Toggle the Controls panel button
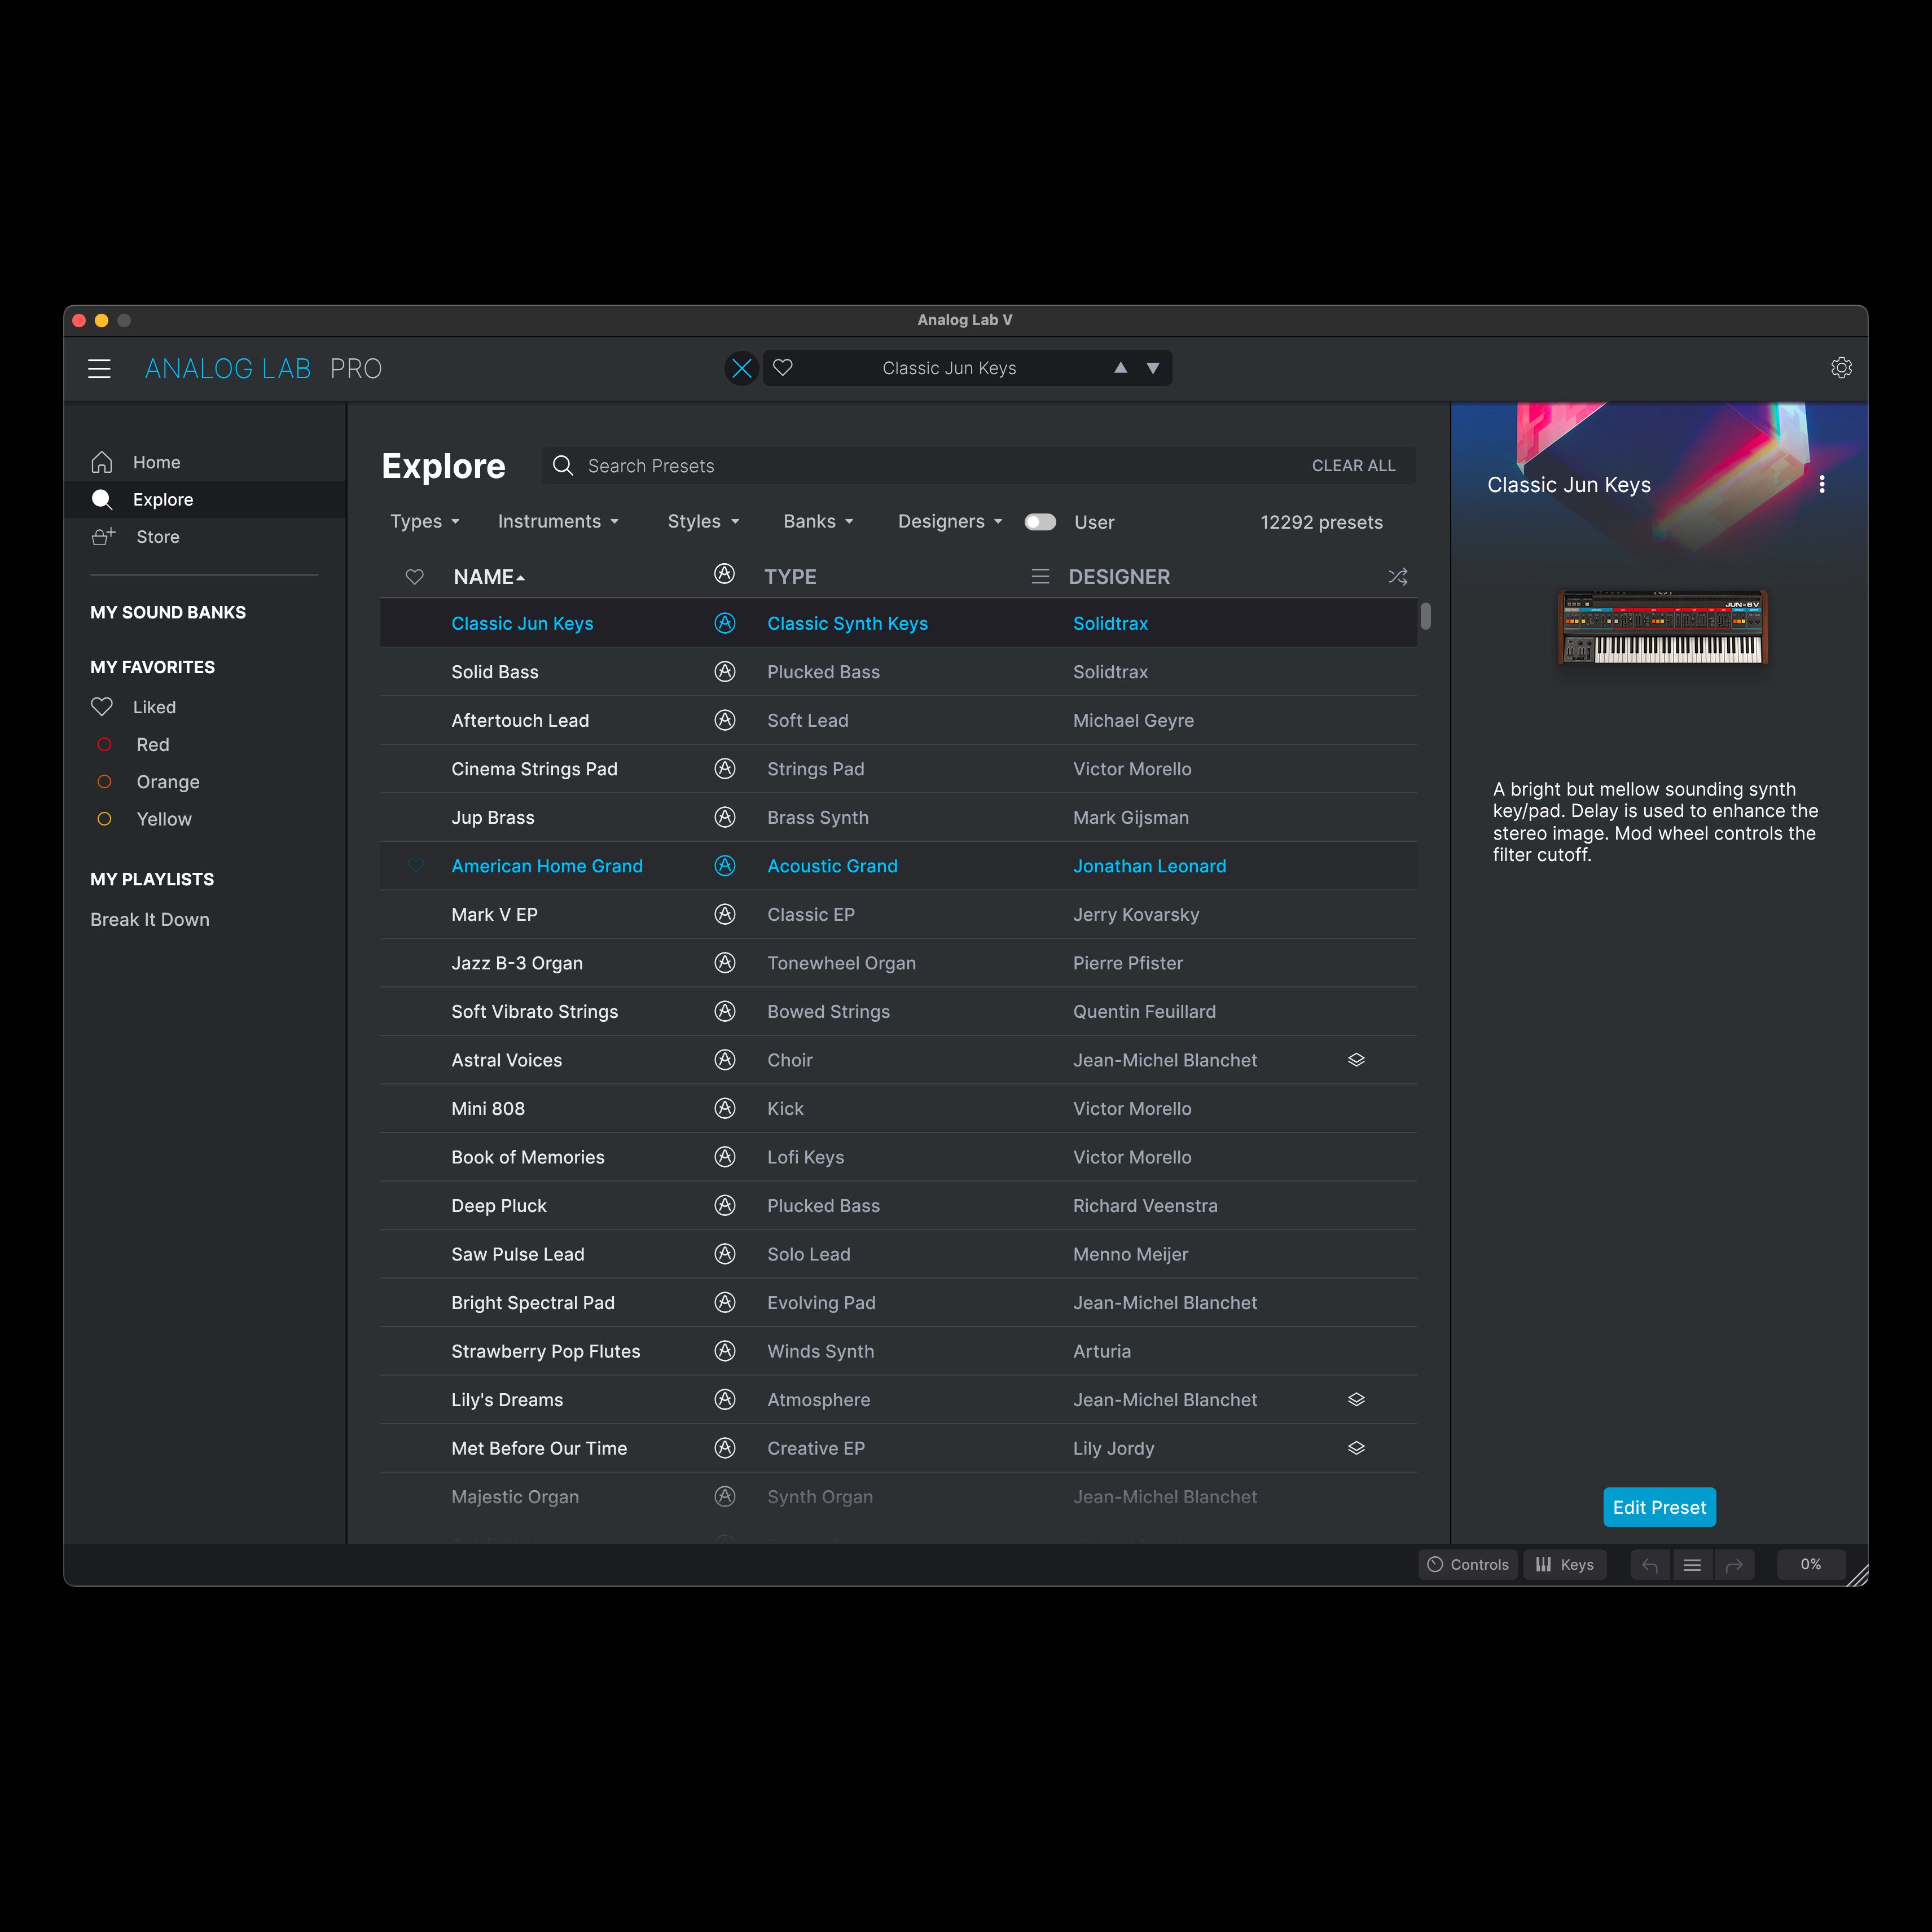The width and height of the screenshot is (1932, 1932). click(1468, 1565)
